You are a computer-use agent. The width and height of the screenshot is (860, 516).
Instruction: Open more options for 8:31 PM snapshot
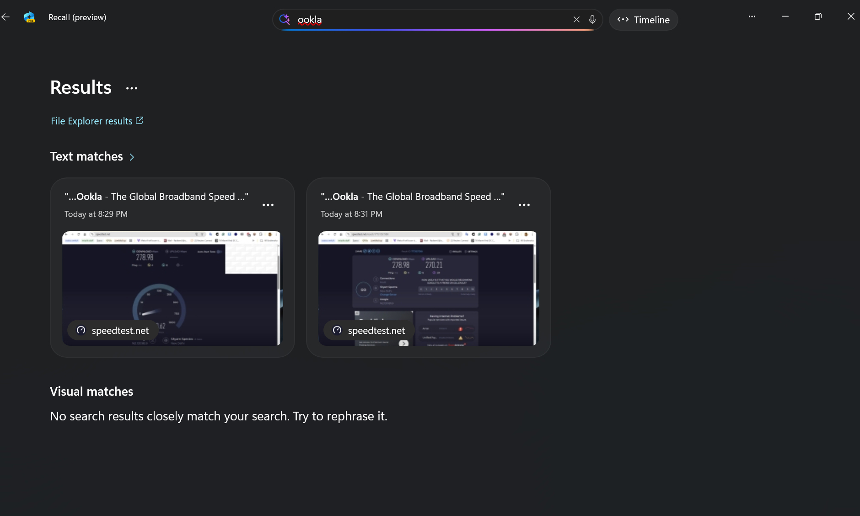[524, 205]
